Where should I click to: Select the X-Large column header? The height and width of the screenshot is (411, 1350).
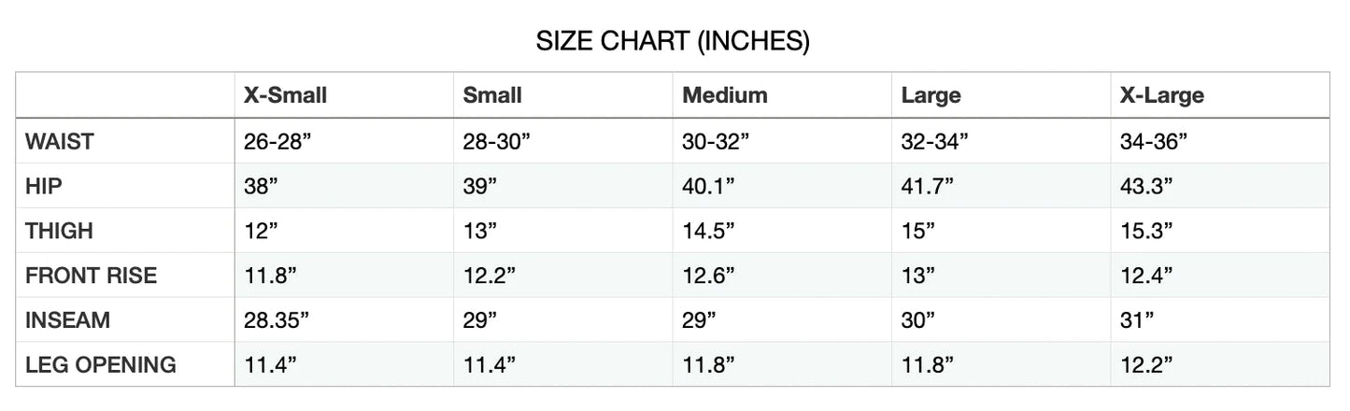[x=1162, y=95]
